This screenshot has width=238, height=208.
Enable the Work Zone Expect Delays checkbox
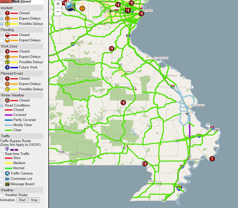[2, 57]
